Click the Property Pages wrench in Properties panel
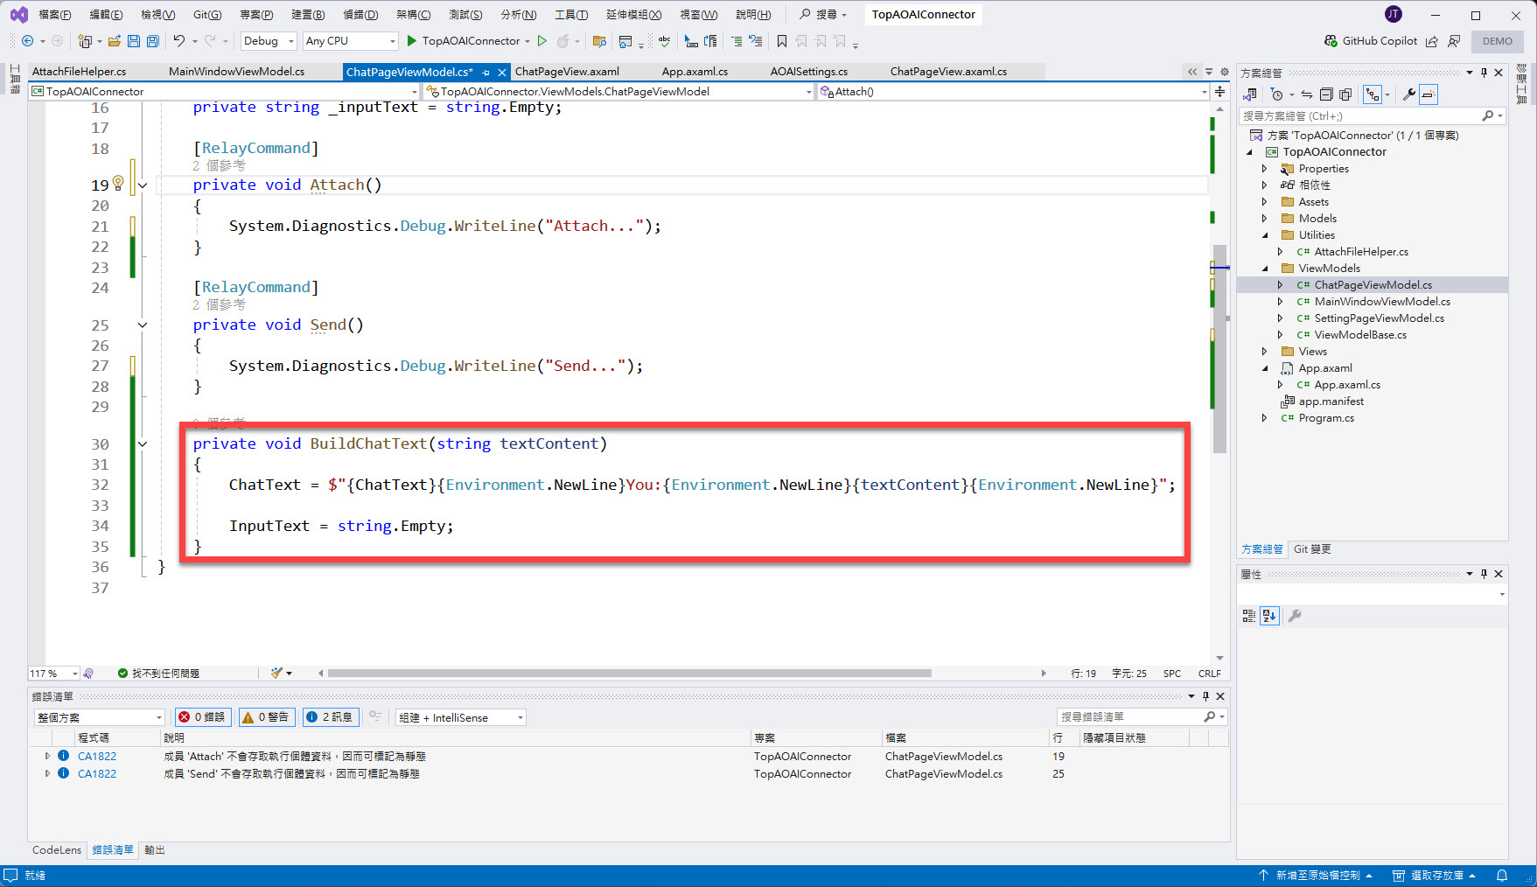 pyautogui.click(x=1295, y=616)
